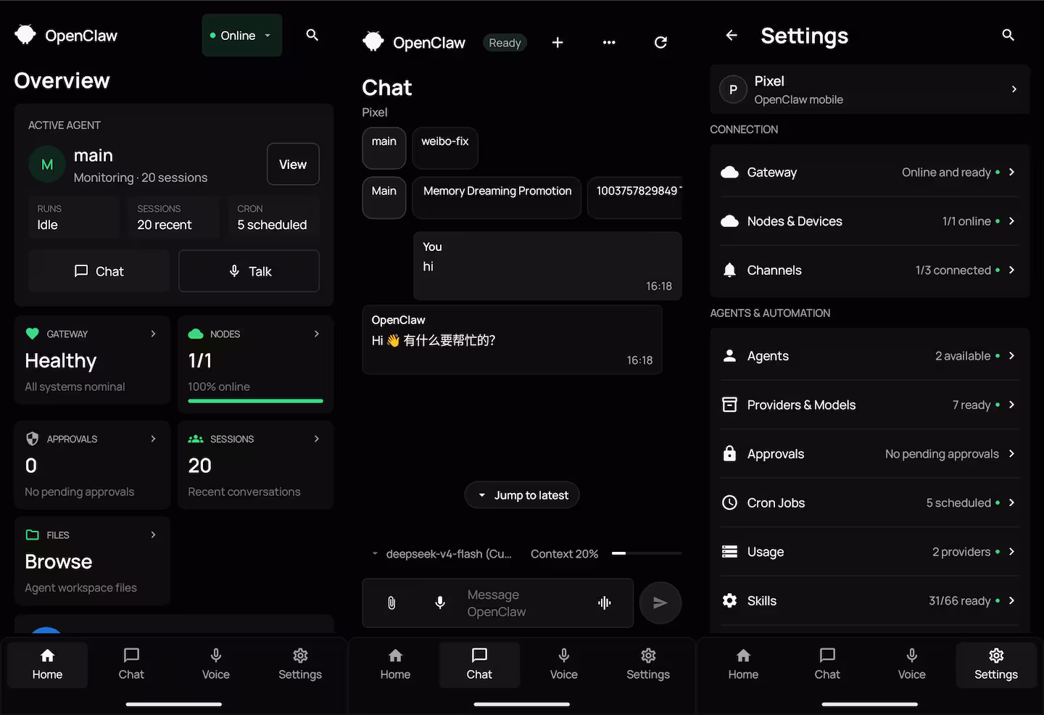Viewport: 1044px width, 715px height.
Task: Open Skills settings row
Action: point(870,600)
